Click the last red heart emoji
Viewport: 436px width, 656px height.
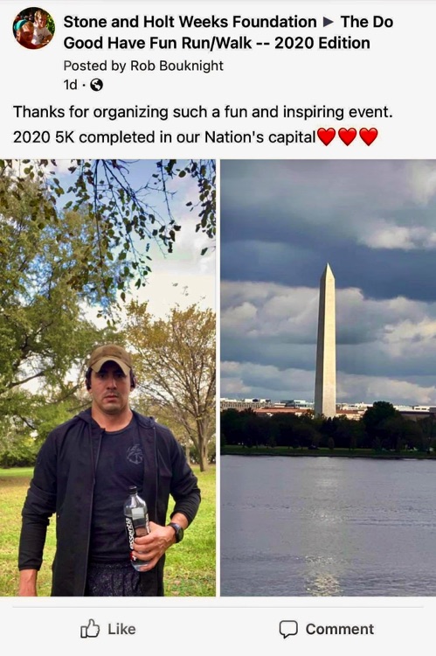coord(368,136)
